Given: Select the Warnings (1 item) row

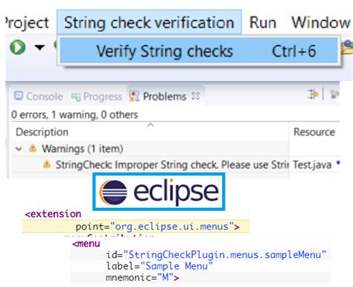Looking at the screenshot, I should point(150,149).
